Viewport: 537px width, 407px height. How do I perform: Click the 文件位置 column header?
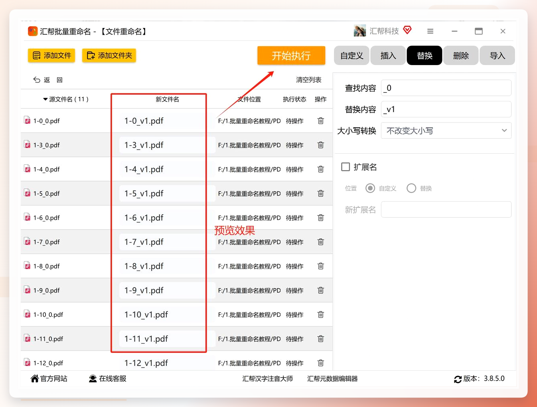[249, 99]
